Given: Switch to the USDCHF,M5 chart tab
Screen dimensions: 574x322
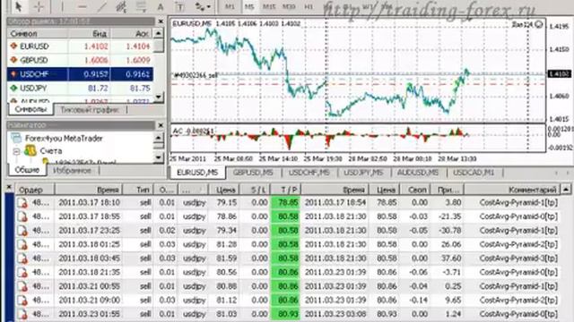Looking at the screenshot, I should point(309,173).
